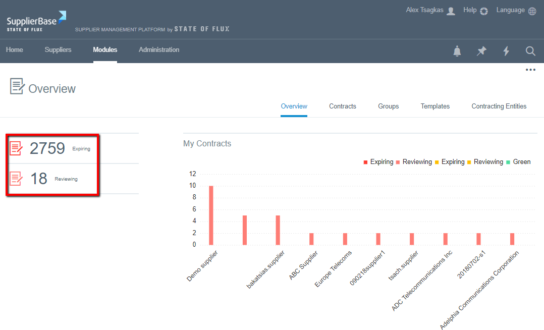Open the pinned items pin icon
Viewport: 544px width, 330px height.
click(481, 51)
